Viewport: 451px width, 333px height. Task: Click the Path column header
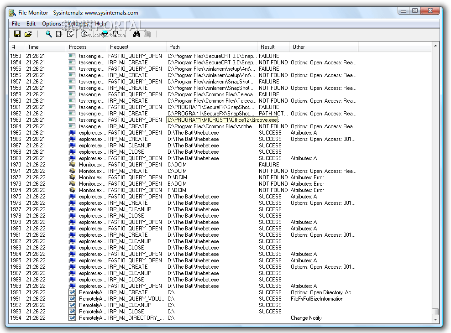[x=174, y=47]
